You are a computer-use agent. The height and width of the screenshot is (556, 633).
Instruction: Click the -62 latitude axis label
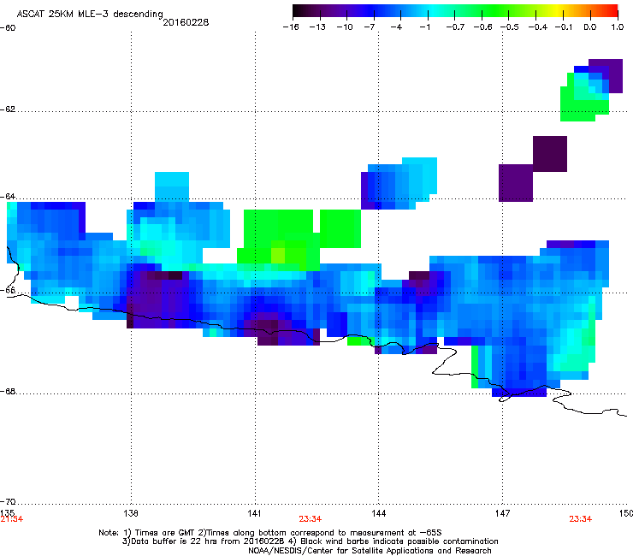(x=8, y=109)
